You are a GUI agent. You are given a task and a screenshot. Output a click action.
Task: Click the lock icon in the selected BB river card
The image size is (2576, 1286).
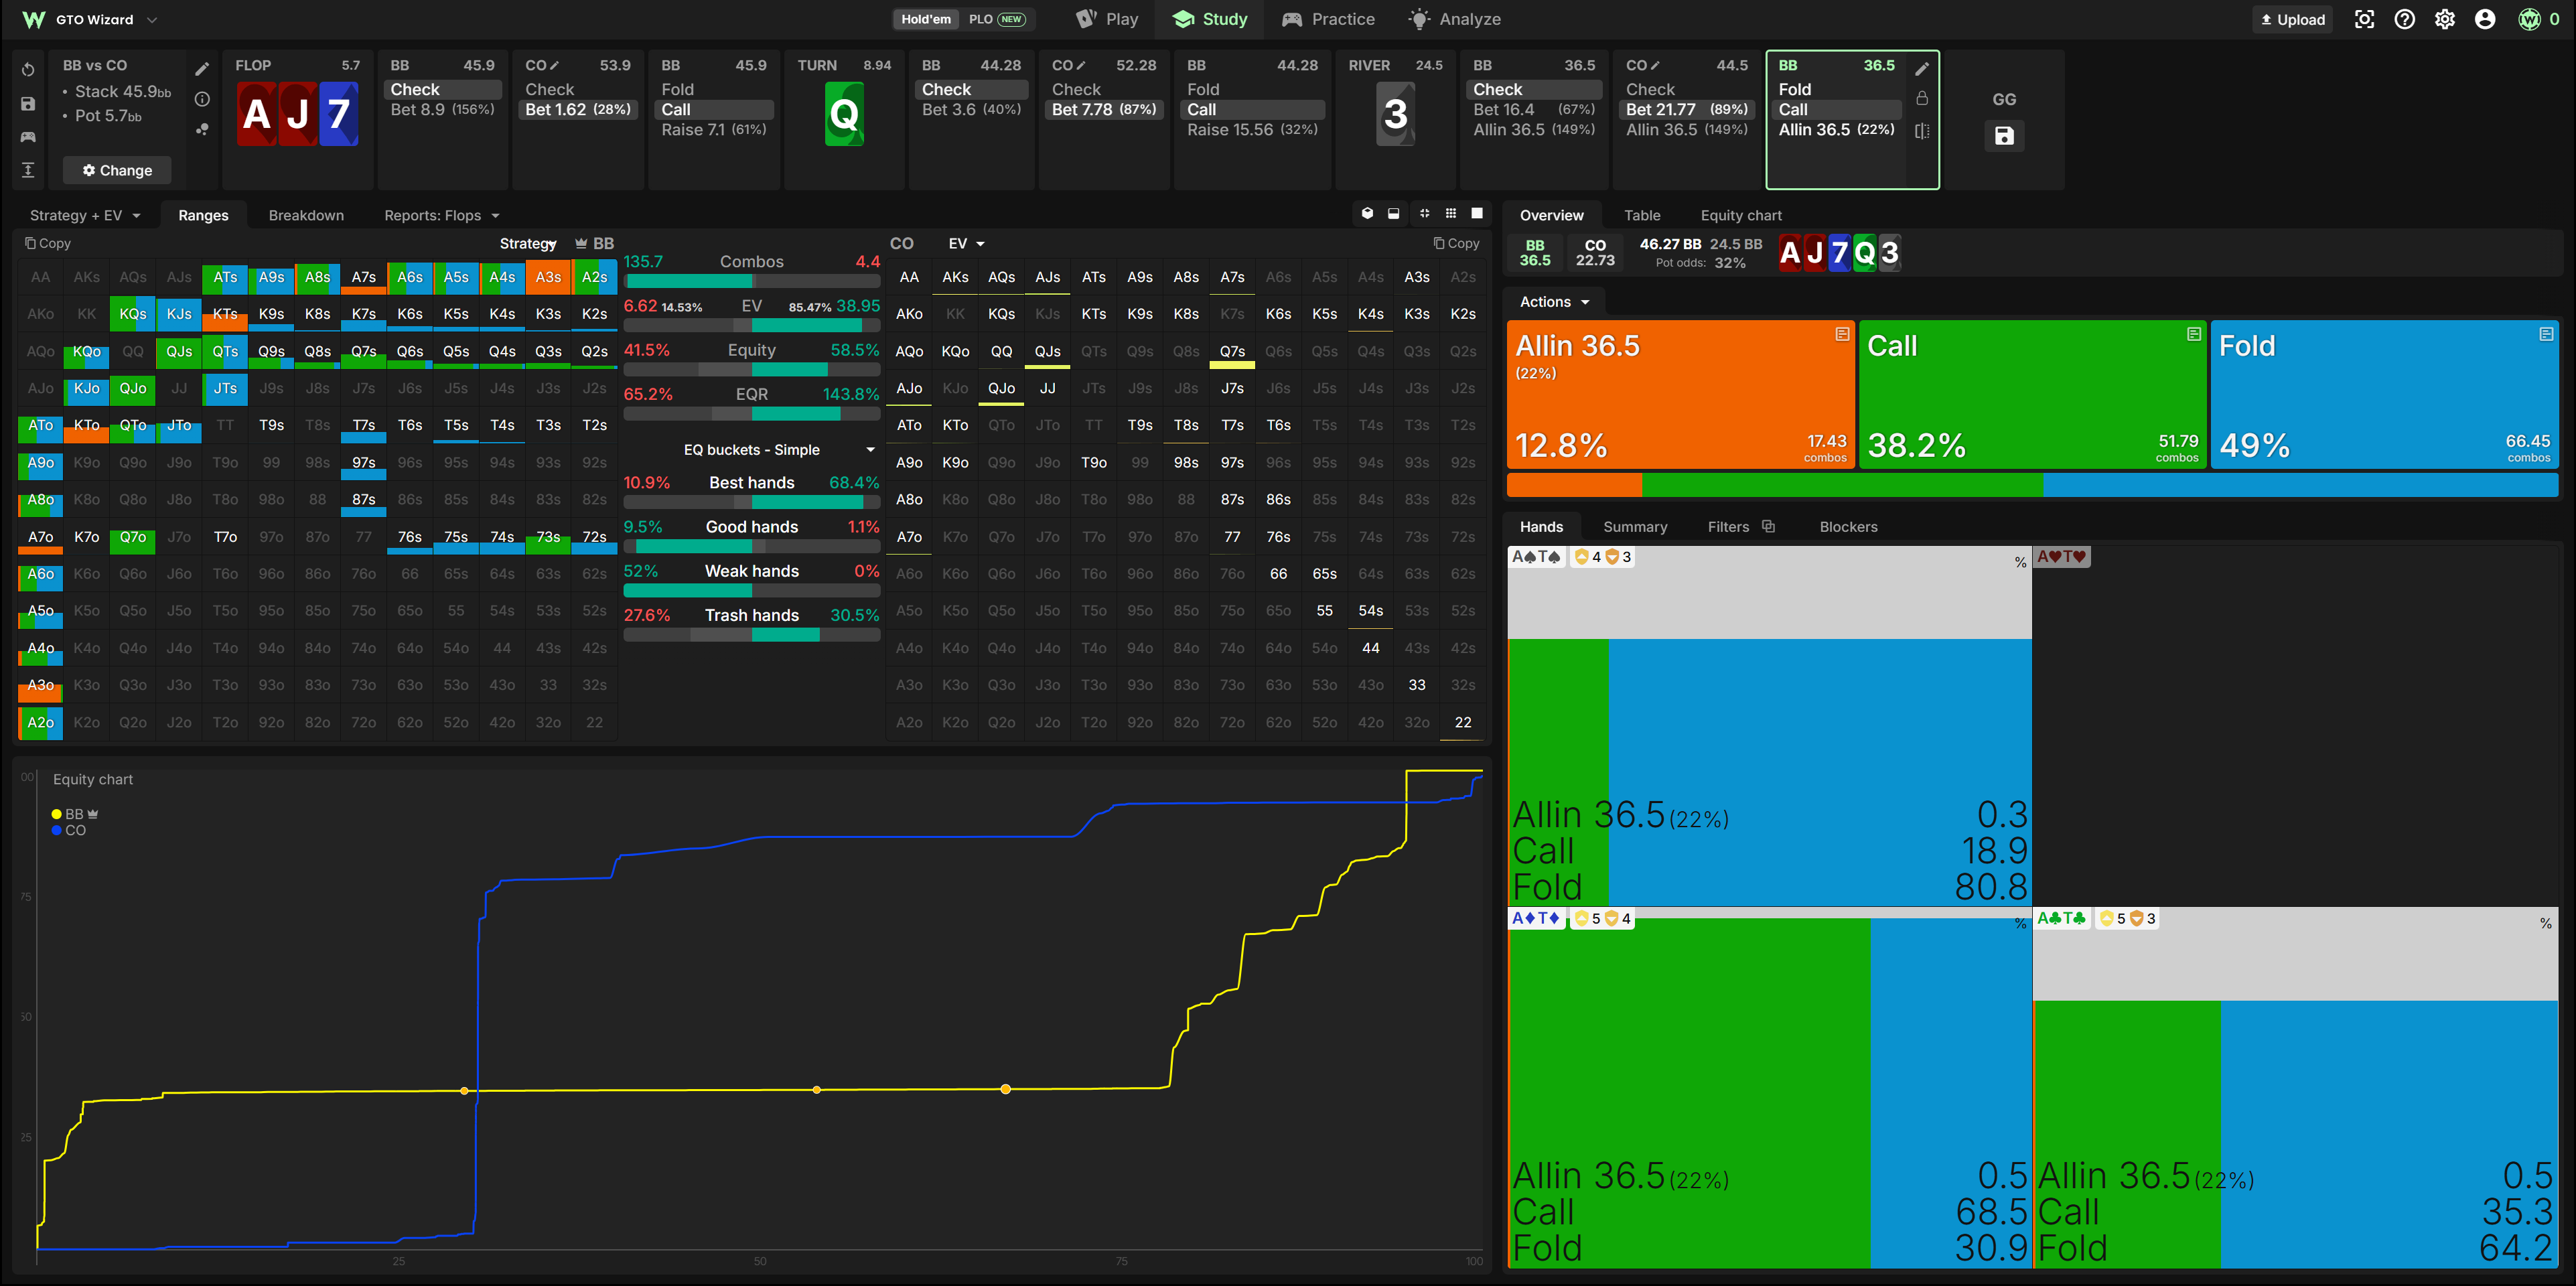coord(1921,99)
